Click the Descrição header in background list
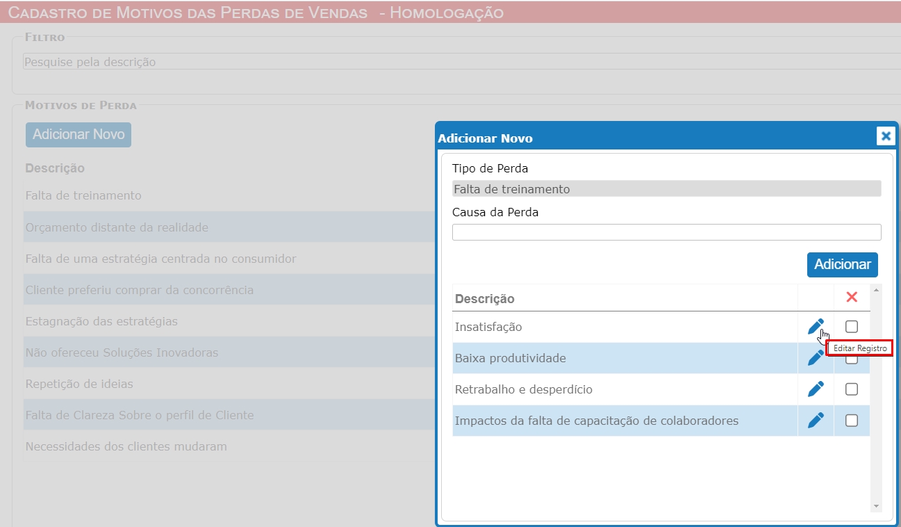 tap(55, 168)
